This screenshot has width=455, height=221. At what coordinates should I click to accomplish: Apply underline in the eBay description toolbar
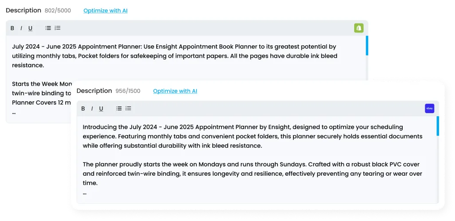(101, 109)
